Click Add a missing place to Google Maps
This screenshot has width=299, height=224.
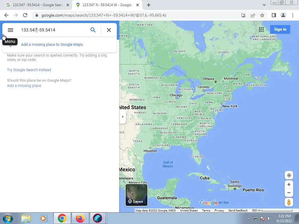coord(52,44)
